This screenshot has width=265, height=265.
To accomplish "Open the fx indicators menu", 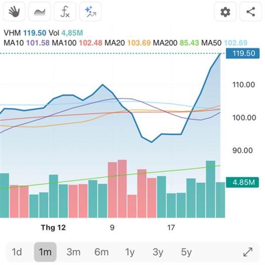I will (65, 12).
